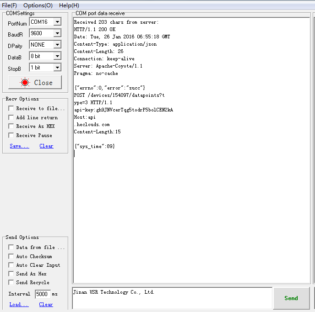Tick the Auto Checksum checkbox
The image size is (315, 312).
point(11,256)
